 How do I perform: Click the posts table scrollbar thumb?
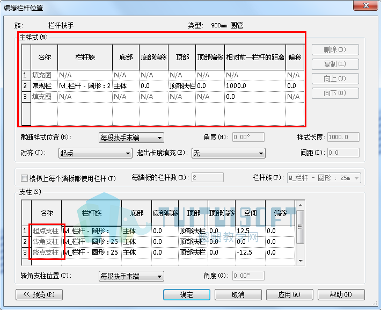tap(301, 227)
